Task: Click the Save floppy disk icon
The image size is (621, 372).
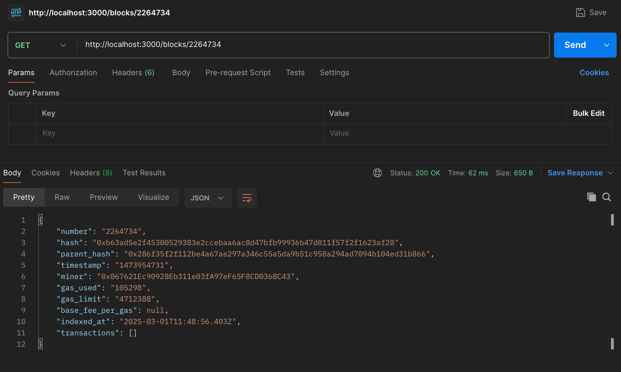Action: click(x=580, y=13)
